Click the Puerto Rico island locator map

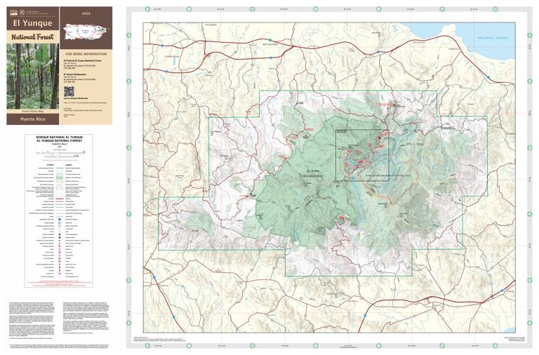pyautogui.click(x=86, y=32)
